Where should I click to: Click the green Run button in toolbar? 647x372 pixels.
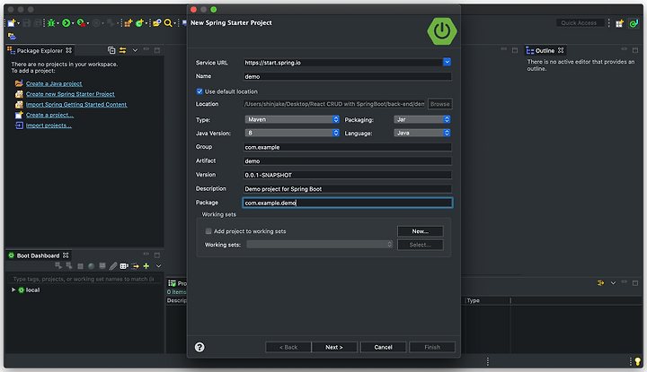click(x=66, y=23)
